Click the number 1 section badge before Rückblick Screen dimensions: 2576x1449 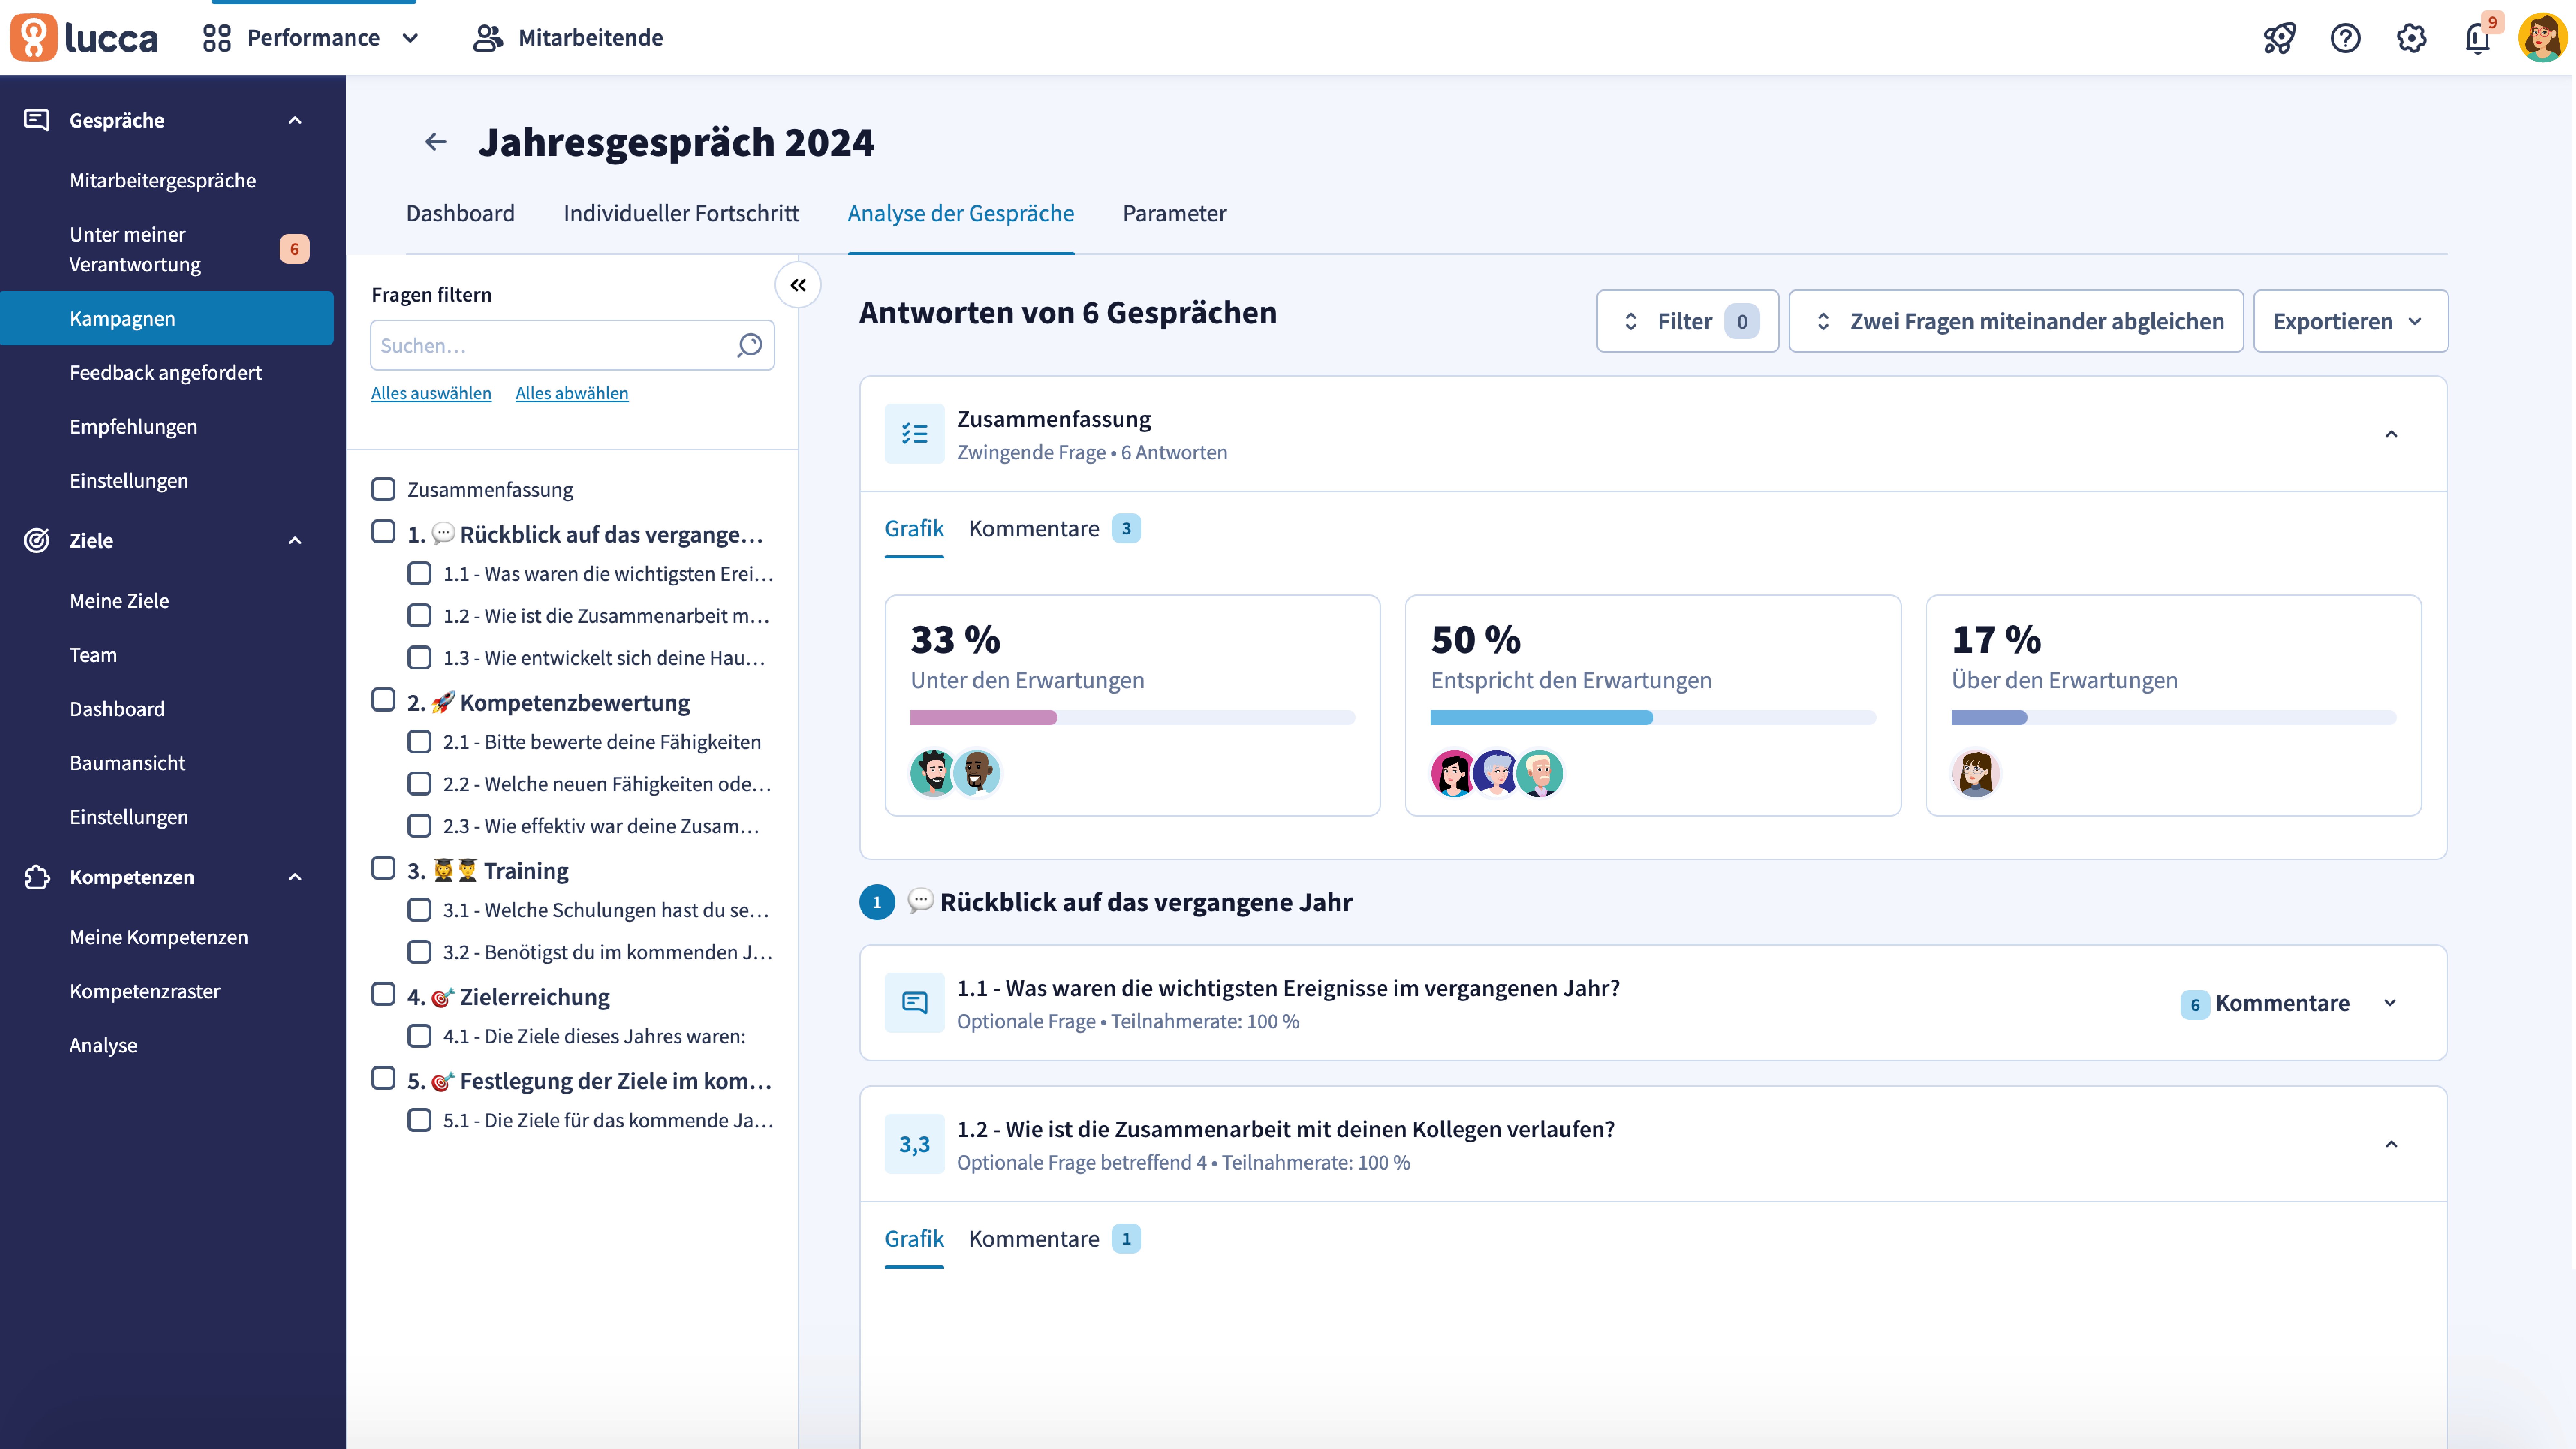click(x=877, y=902)
